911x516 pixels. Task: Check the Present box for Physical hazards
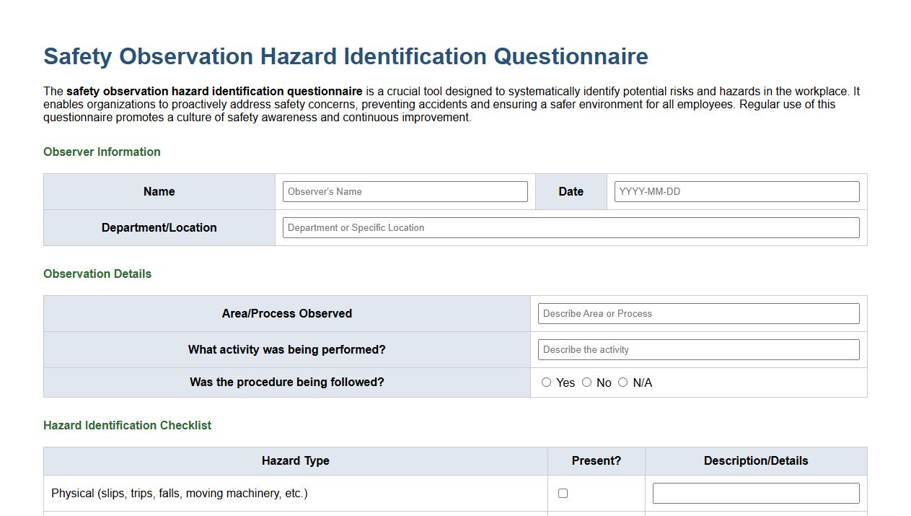click(562, 493)
